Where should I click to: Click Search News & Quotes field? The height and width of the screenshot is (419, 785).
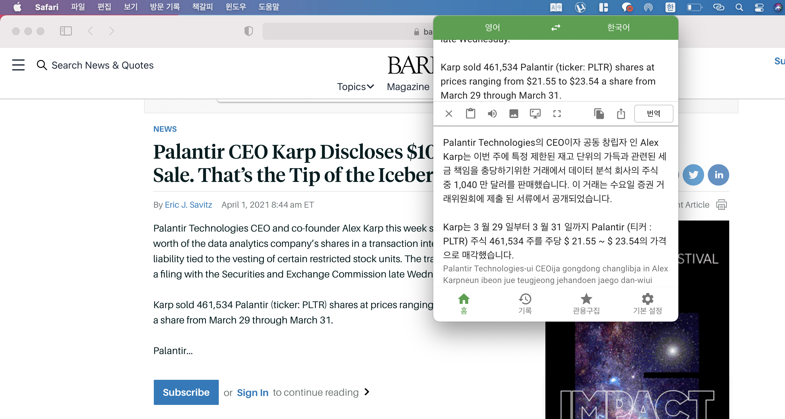pyautogui.click(x=102, y=65)
